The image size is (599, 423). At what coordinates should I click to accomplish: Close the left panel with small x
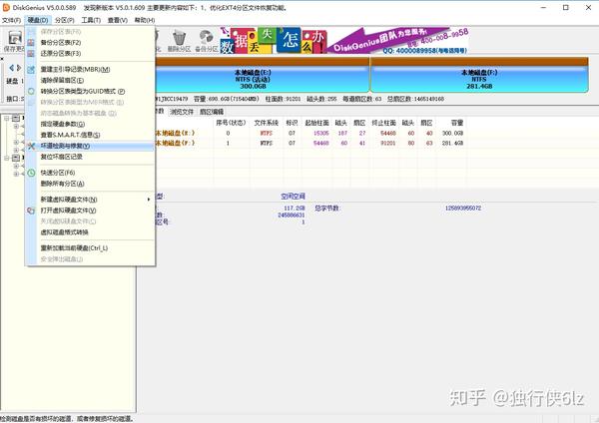coord(2,59)
